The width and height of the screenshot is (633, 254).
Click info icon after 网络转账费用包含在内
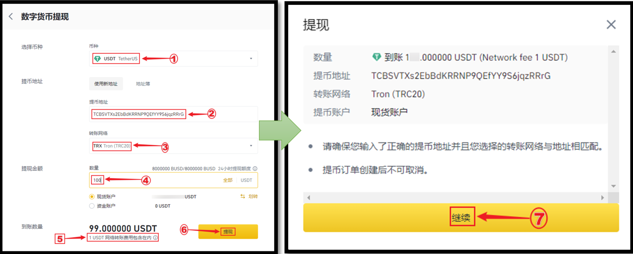(x=155, y=237)
